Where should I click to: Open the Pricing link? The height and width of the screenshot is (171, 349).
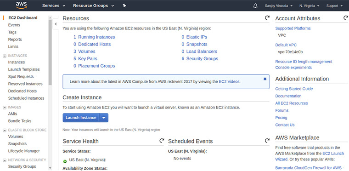[x=281, y=118]
